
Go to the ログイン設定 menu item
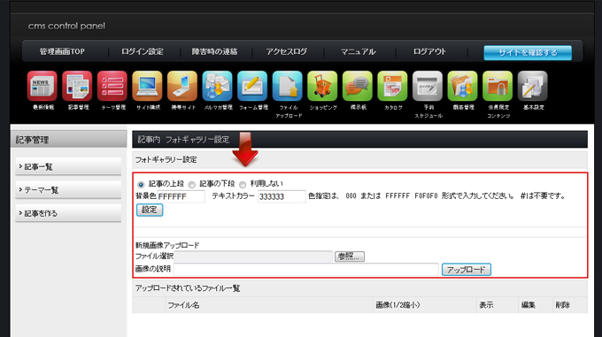coord(143,51)
